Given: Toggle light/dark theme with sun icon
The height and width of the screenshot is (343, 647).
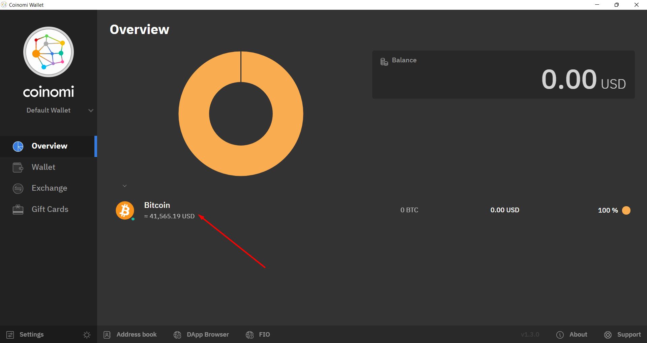Looking at the screenshot, I should pos(87,335).
